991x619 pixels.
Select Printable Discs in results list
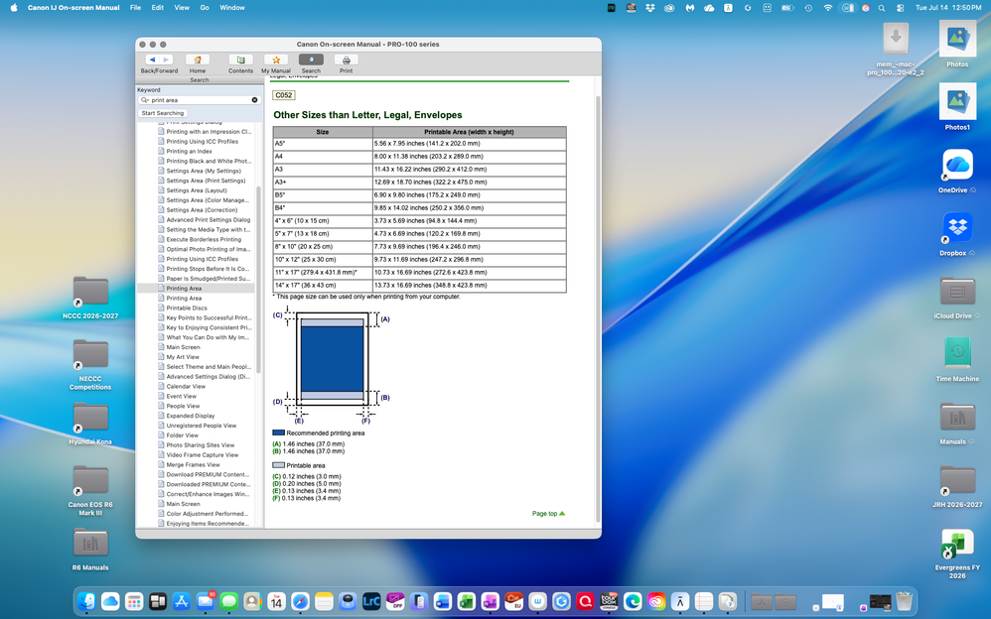point(187,308)
